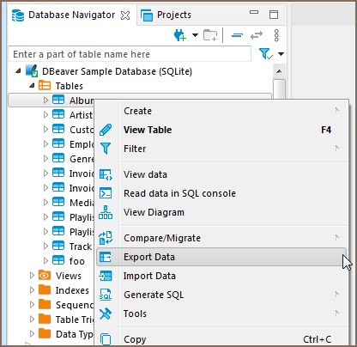Open the three-dot view menu
The height and width of the screenshot is (347, 357).
point(276,35)
